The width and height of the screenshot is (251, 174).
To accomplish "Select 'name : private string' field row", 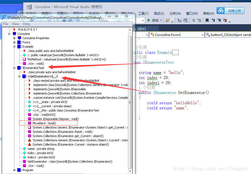I will [x=41, y=149].
